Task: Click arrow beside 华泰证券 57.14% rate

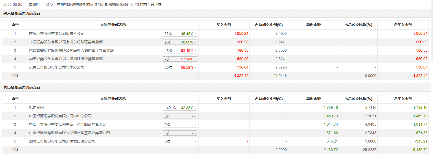Action: tap(195, 59)
